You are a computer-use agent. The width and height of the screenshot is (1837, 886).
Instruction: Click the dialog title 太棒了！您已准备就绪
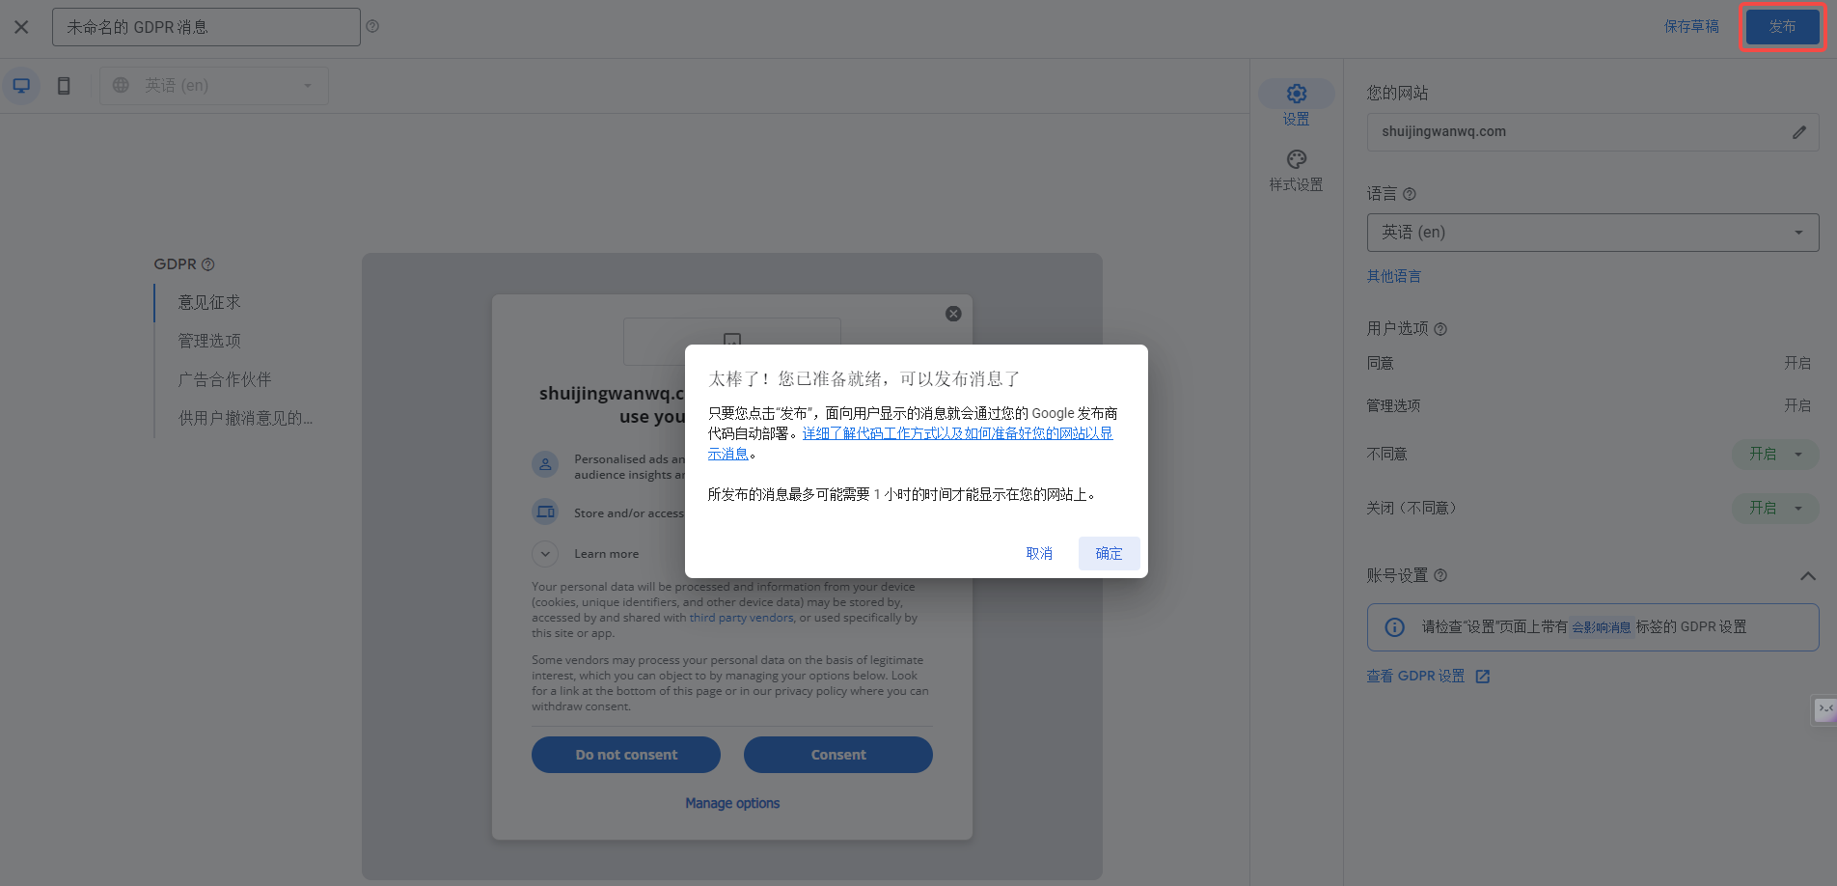[864, 379]
